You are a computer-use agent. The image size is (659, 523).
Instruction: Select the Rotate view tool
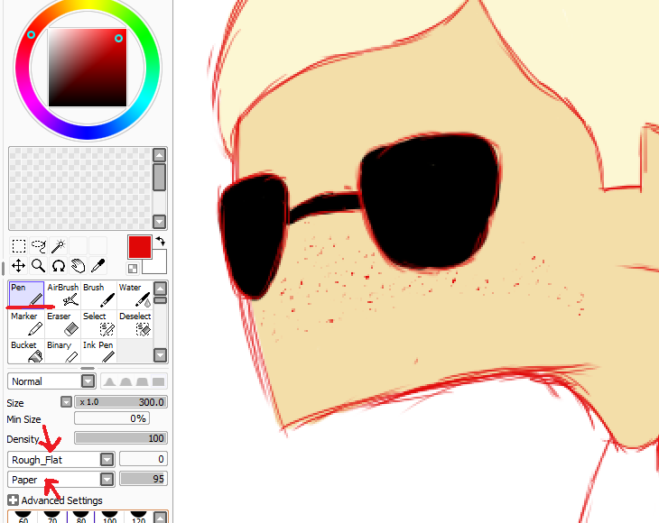coord(59,266)
